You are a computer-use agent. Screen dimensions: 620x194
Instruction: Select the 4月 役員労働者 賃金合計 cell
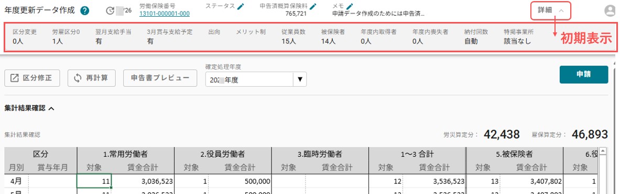pyautogui.click(x=240, y=181)
